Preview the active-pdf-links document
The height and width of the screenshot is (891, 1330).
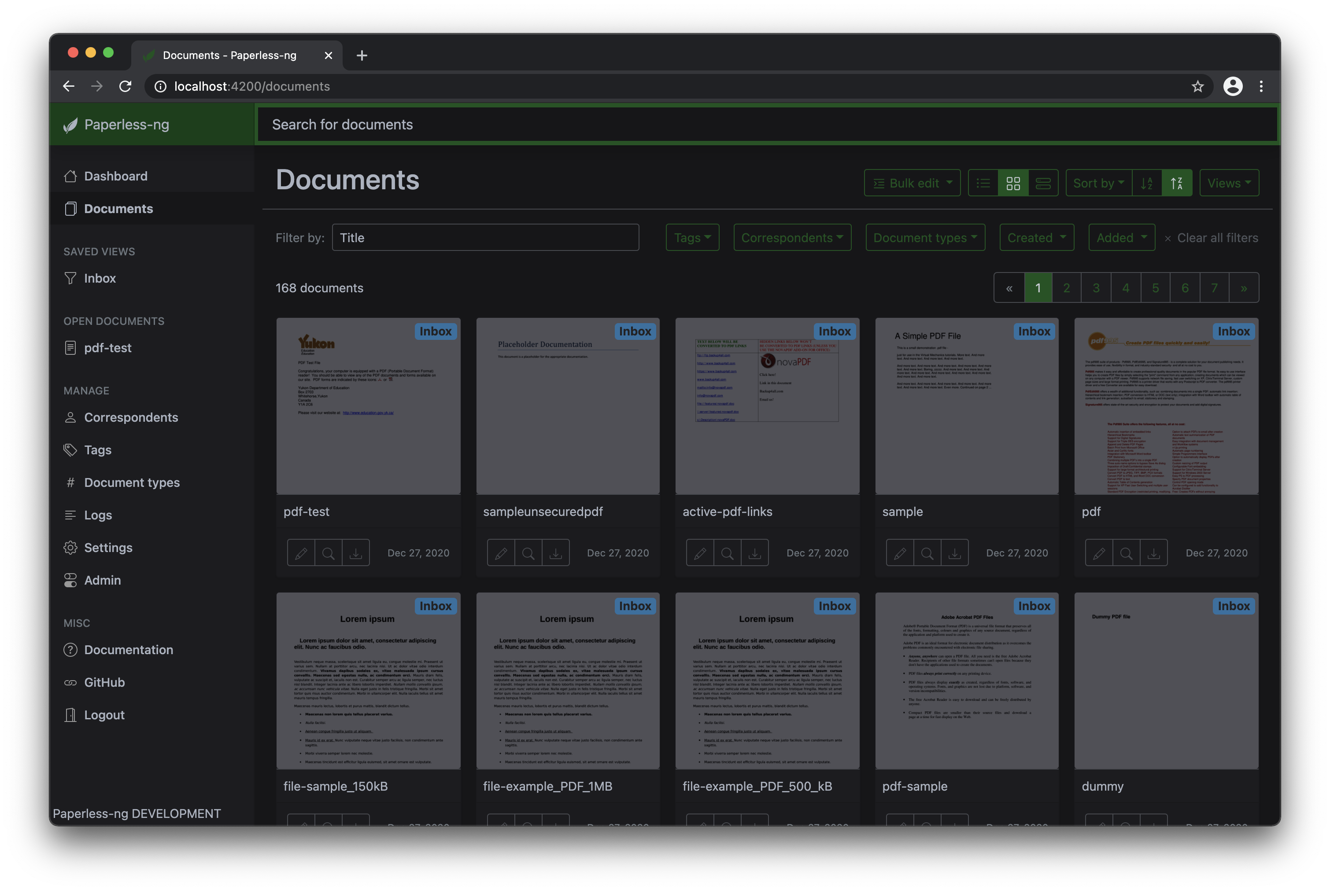[728, 552]
